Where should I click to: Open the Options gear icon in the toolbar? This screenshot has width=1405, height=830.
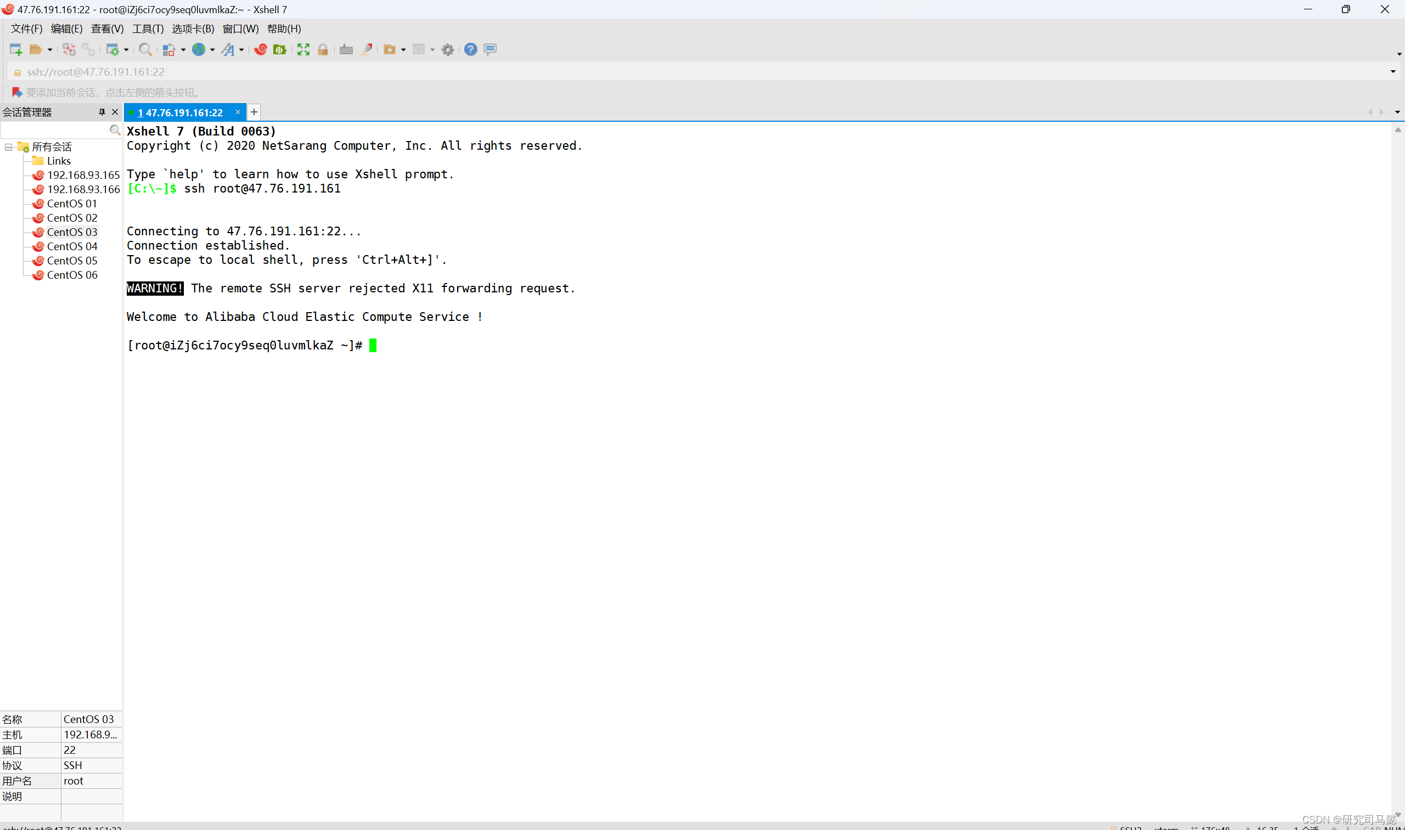pos(448,50)
